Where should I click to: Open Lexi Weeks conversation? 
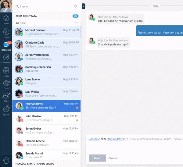[x=46, y=94]
